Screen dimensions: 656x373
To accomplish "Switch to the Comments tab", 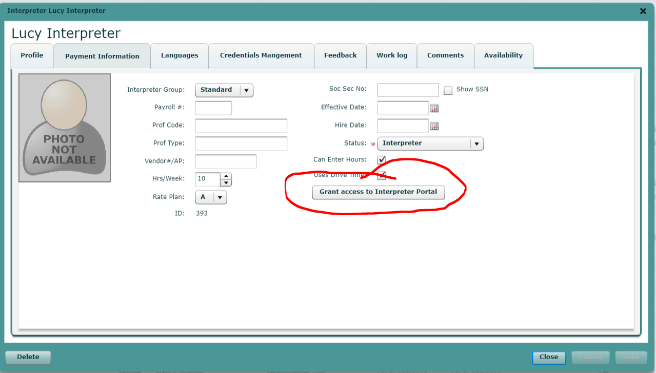I will [x=446, y=55].
